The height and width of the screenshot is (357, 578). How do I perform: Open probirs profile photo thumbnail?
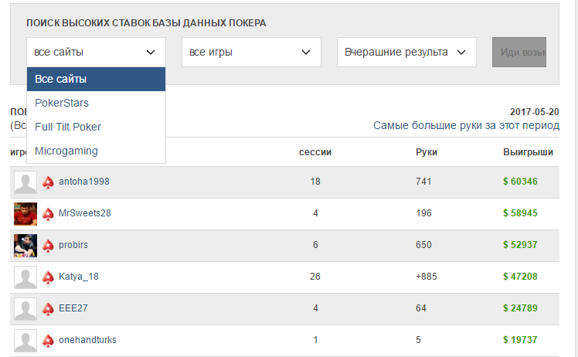tap(25, 245)
